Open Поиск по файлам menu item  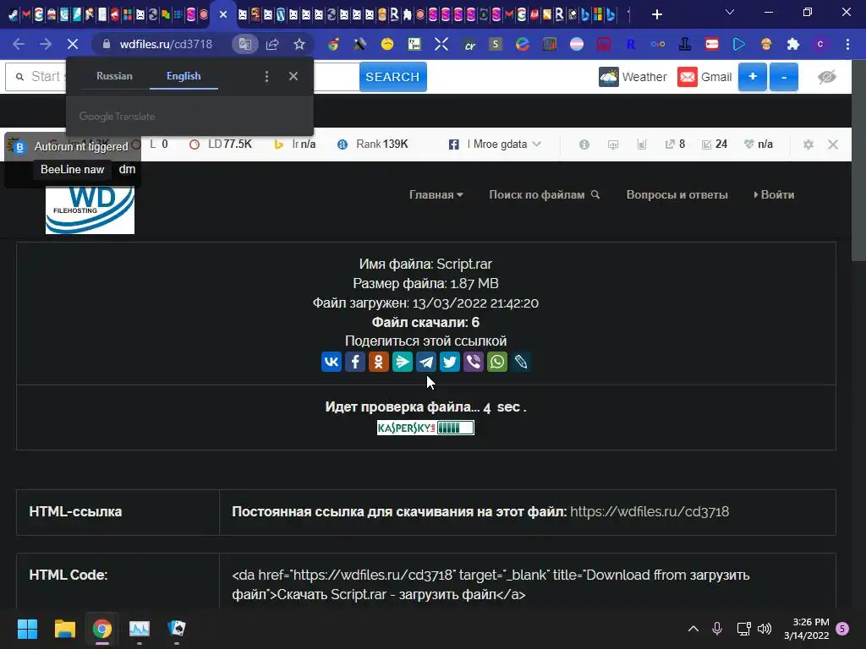(544, 195)
